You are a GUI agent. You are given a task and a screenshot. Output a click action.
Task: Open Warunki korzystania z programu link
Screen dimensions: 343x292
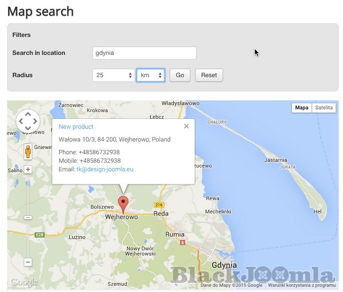[301, 285]
